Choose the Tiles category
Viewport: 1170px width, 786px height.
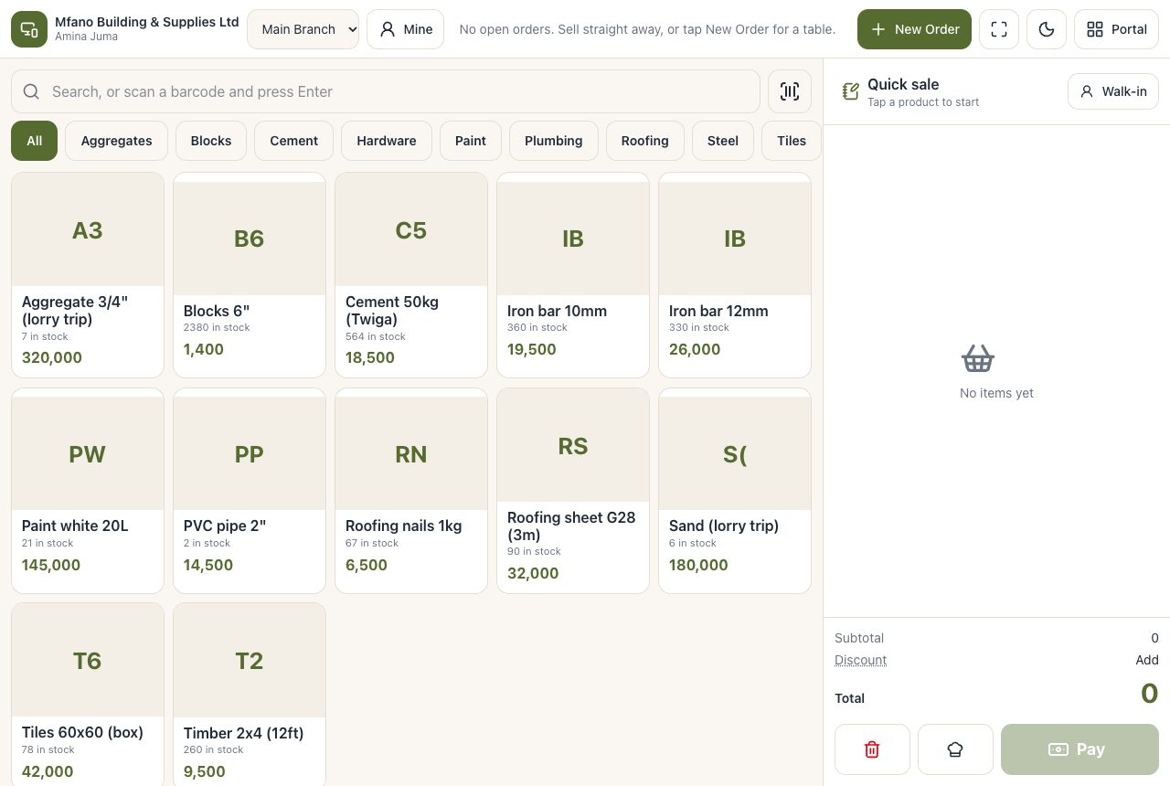pos(792,141)
